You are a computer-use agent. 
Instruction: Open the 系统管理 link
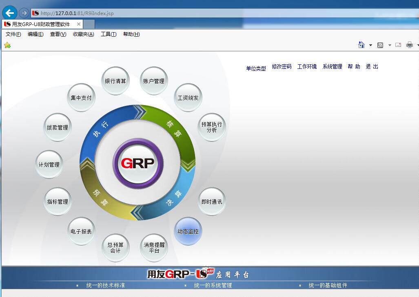[x=333, y=66]
